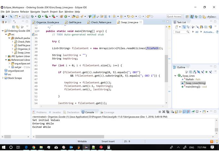Toggle Hide Static Members in Outline
This screenshot has height=155, width=219.
203,72
